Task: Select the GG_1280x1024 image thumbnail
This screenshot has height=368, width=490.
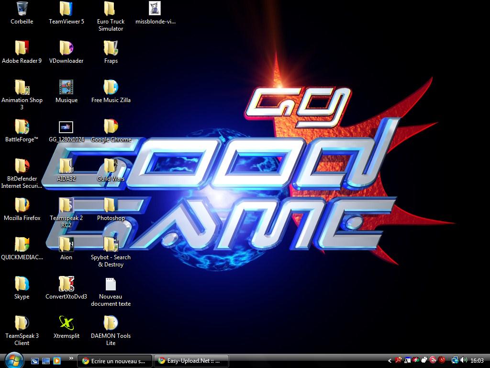Action: 66,127
